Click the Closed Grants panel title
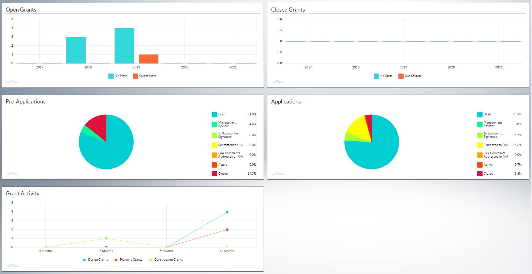 point(288,10)
